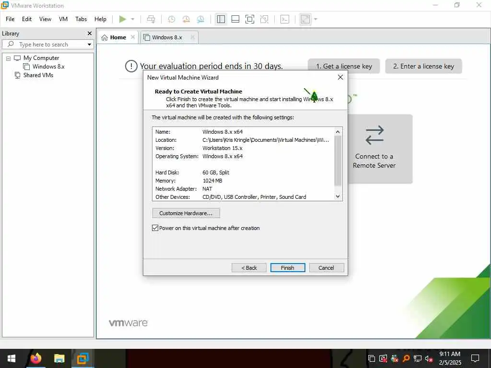
Task: Click the Unity mode icon
Action: coord(264,19)
